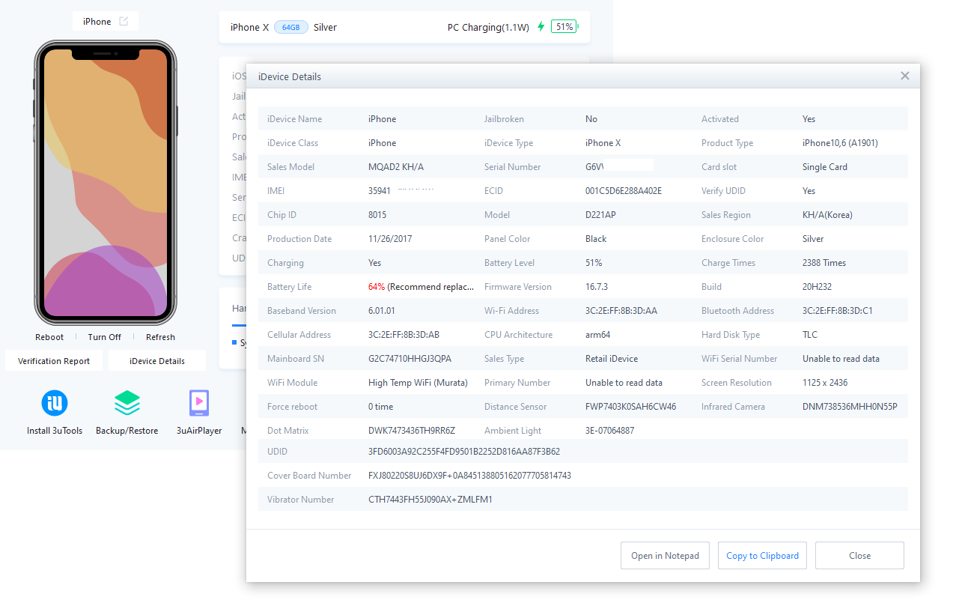Click the Panel Color Black value
Image resolution: width=953 pixels, height=609 pixels.
(596, 239)
